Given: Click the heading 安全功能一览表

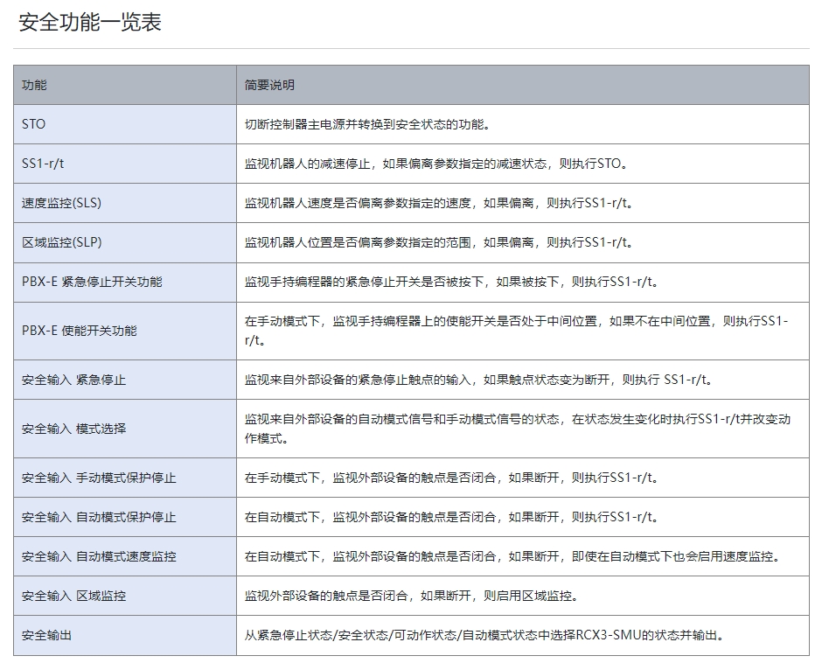Looking at the screenshot, I should point(90,23).
